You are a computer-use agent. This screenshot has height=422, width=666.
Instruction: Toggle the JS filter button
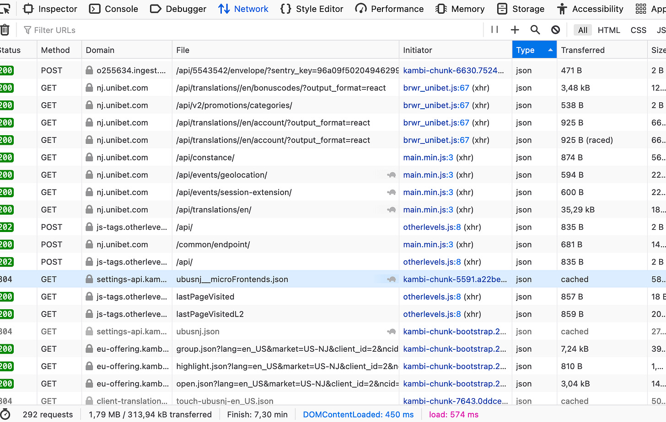point(661,30)
